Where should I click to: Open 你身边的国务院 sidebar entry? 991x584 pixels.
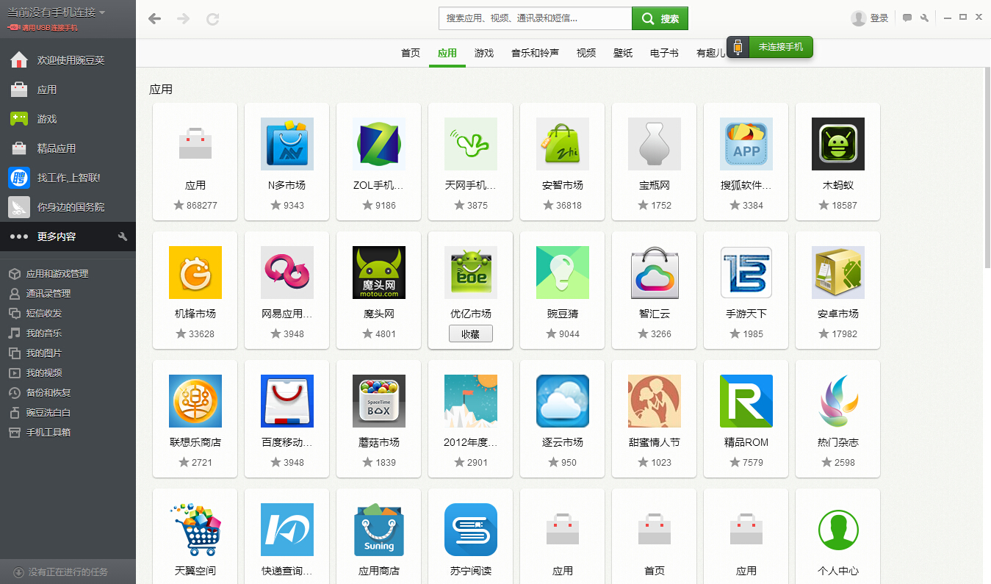point(68,207)
